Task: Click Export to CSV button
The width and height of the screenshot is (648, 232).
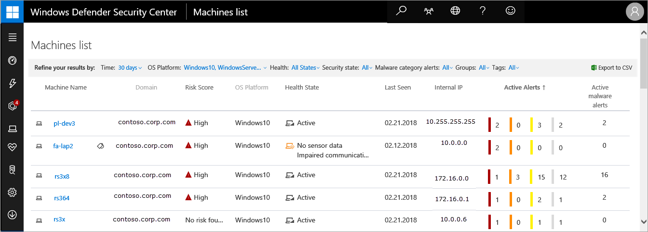Action: click(611, 68)
